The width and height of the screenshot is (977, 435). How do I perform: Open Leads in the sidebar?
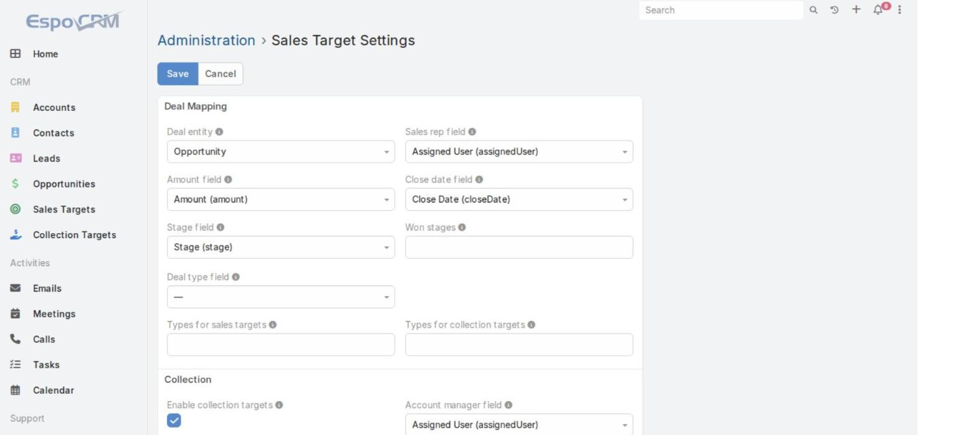pyautogui.click(x=47, y=159)
